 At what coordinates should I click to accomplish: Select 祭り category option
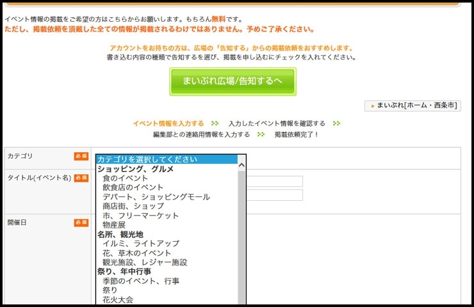[x=110, y=290]
